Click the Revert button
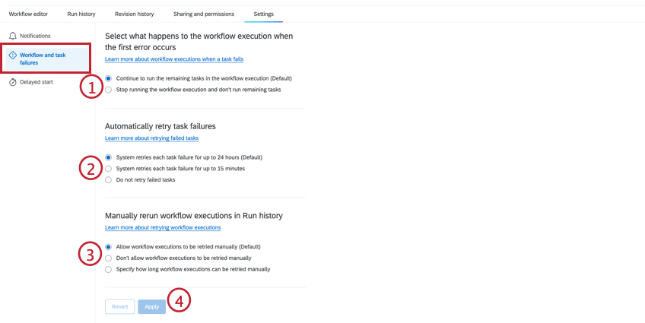The image size is (645, 323). click(119, 307)
